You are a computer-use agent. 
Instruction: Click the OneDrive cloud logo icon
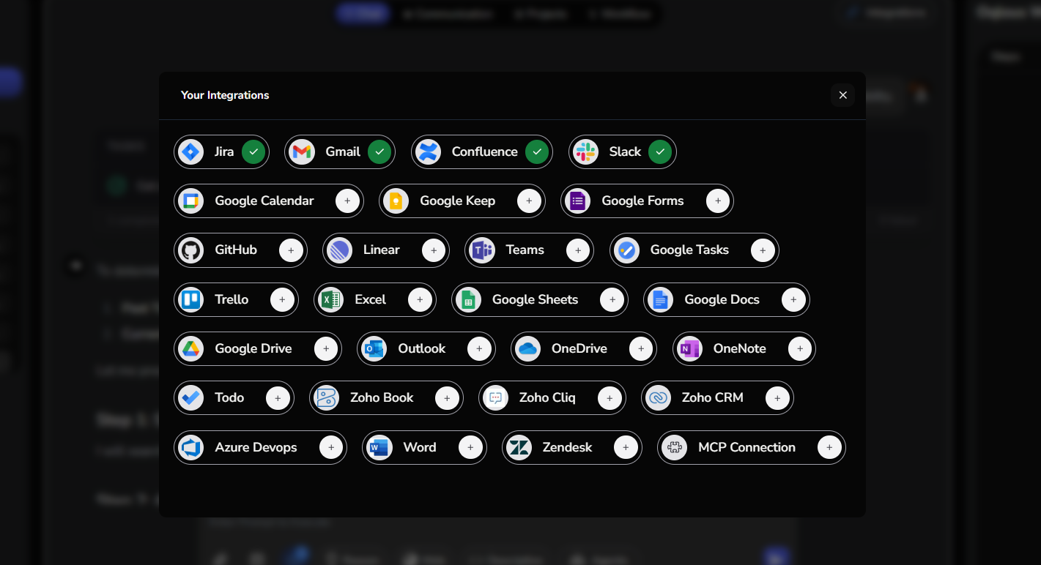527,349
